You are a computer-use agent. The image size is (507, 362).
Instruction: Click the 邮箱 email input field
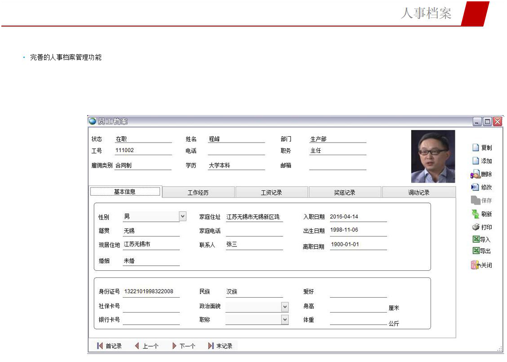tap(338, 165)
